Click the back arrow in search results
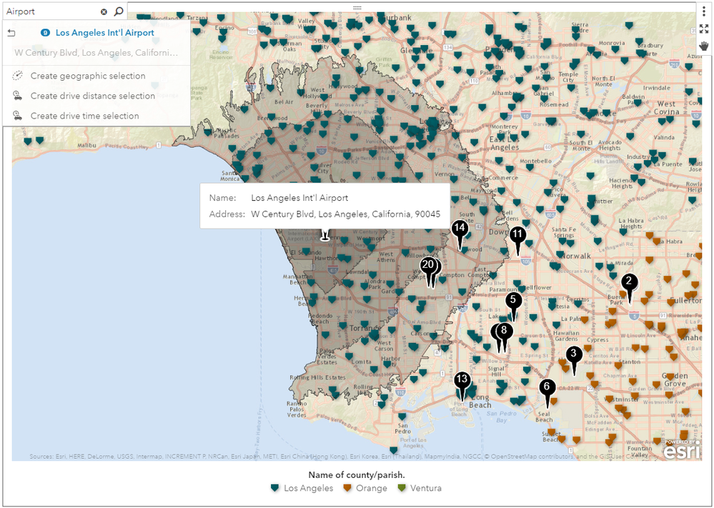 click(11, 33)
